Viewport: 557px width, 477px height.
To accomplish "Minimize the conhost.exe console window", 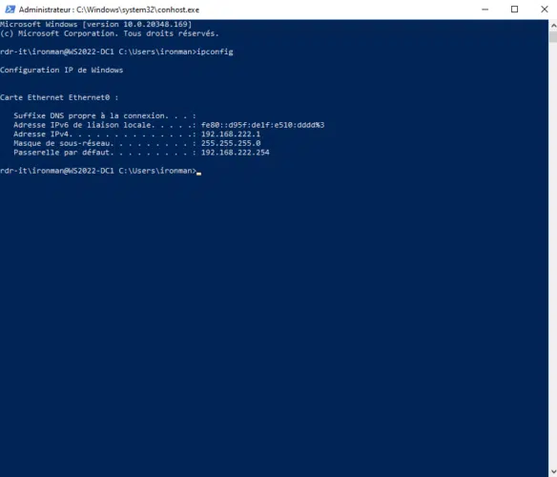I will click(485, 10).
